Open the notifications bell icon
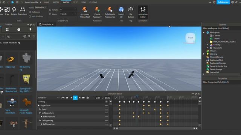The image size is (241, 135). [214, 2]
